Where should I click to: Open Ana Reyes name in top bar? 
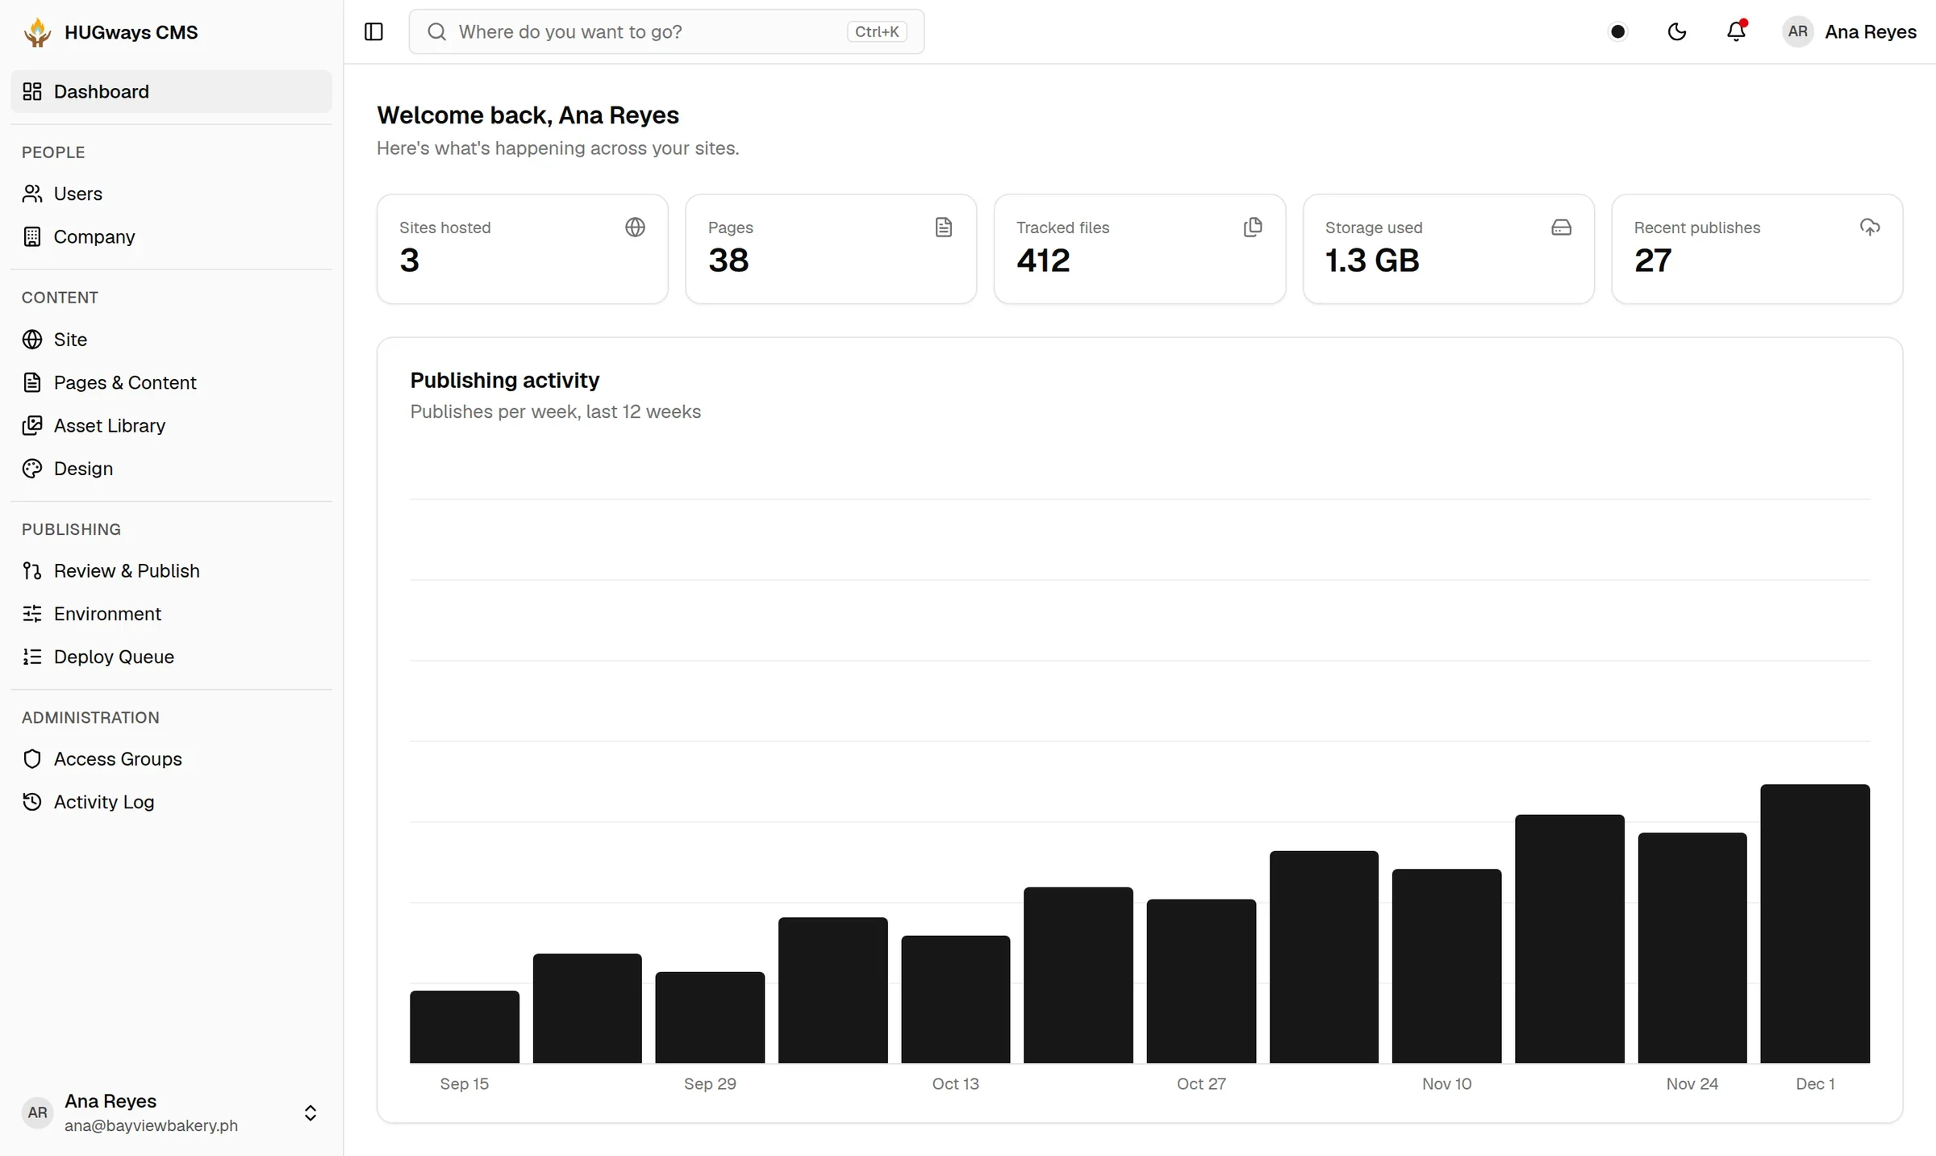1871,31
